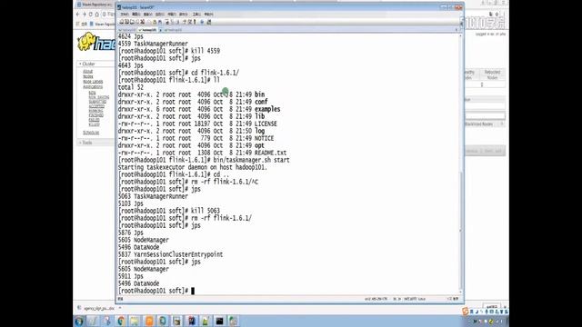Open the download item options chevron
582x327 pixels.
(120, 308)
